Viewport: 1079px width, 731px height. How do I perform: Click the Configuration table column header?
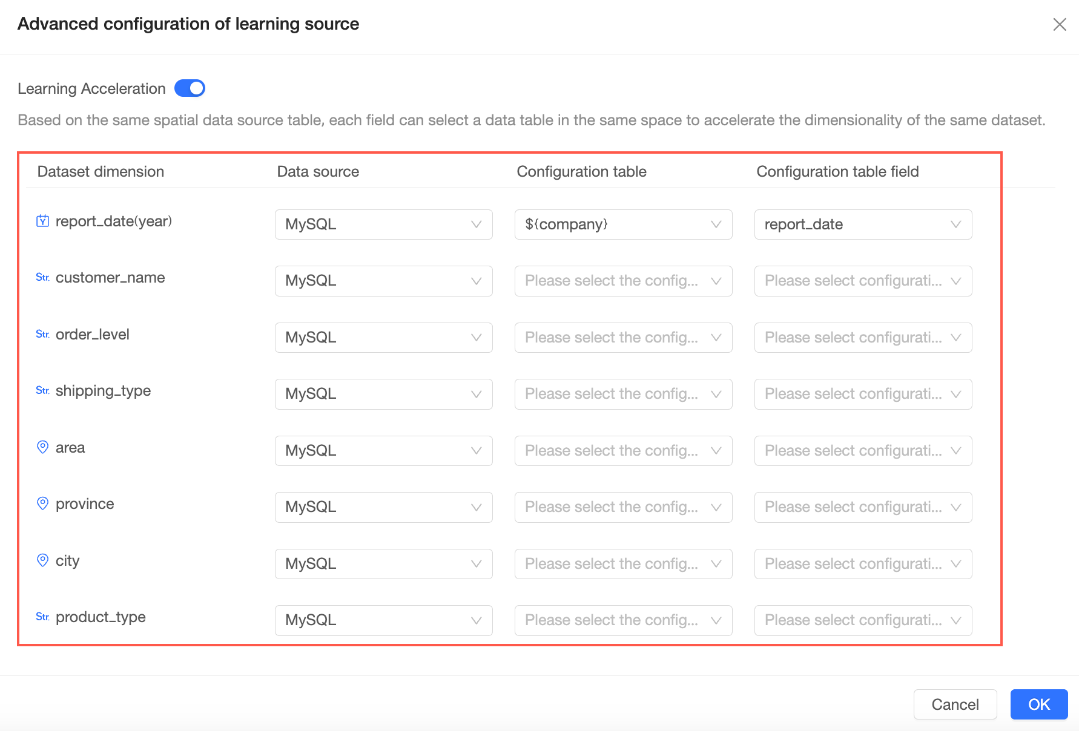pos(581,171)
